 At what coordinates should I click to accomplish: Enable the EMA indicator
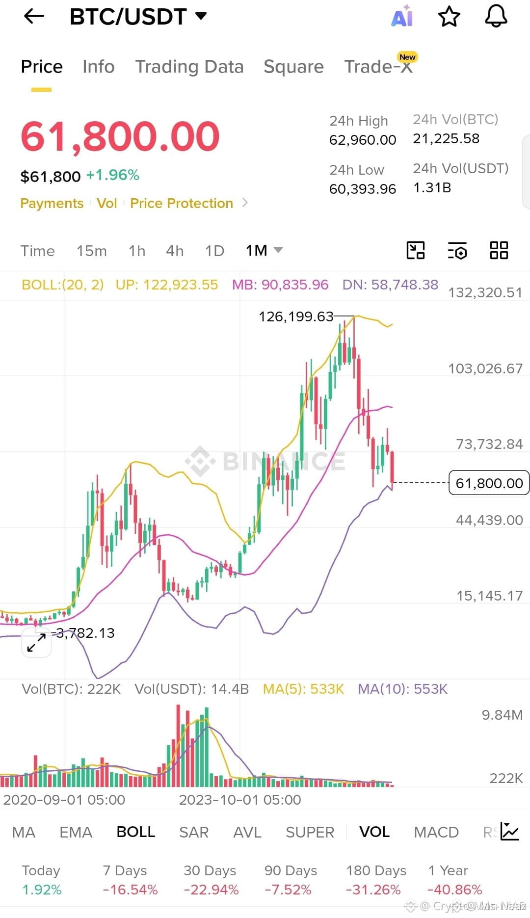point(76,832)
